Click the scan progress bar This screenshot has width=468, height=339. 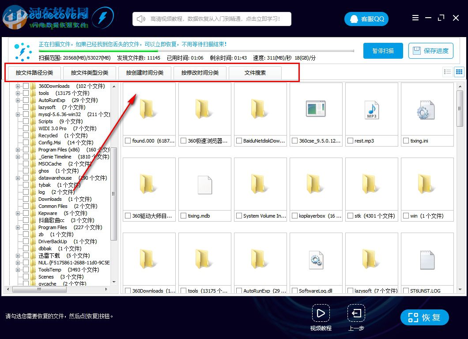(196, 51)
